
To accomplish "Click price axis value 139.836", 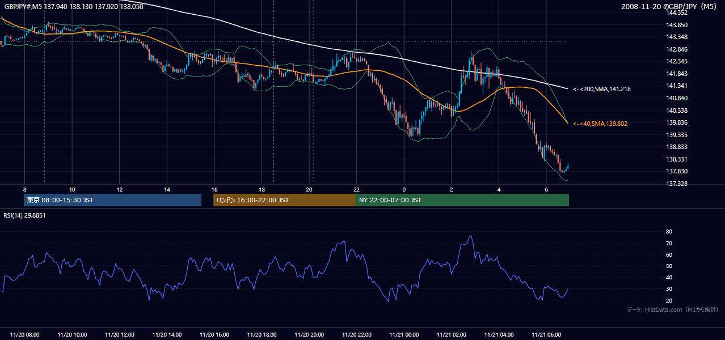I will tap(677, 122).
